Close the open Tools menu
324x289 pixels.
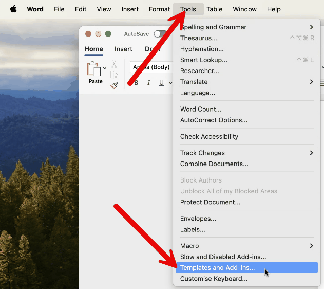188,9
